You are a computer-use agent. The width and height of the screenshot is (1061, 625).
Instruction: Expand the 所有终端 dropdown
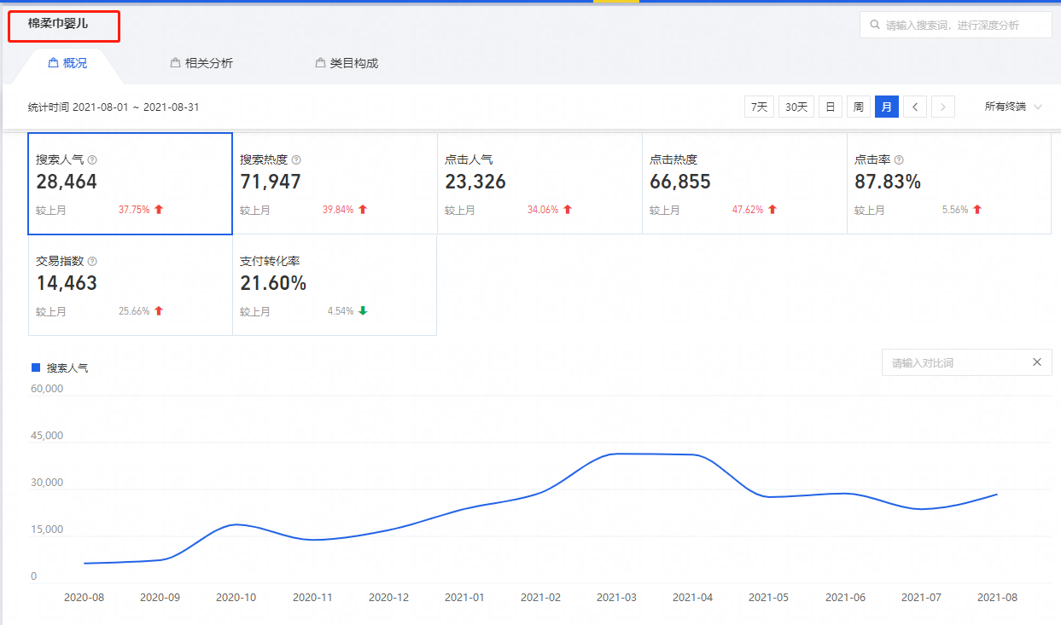(1013, 107)
